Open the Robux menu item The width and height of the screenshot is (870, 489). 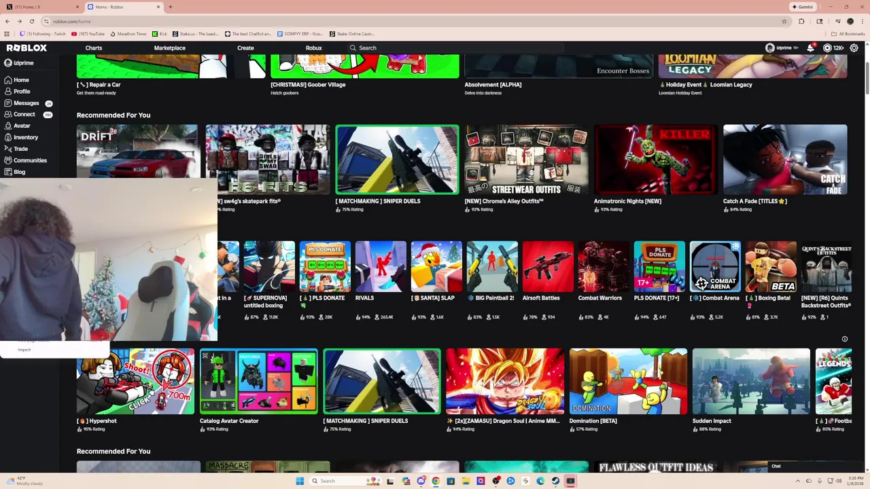tap(314, 48)
